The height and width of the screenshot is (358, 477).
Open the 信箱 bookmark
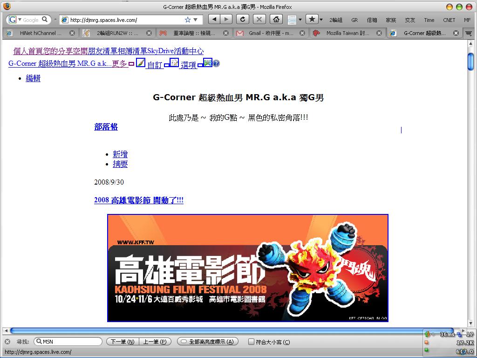[x=372, y=20]
